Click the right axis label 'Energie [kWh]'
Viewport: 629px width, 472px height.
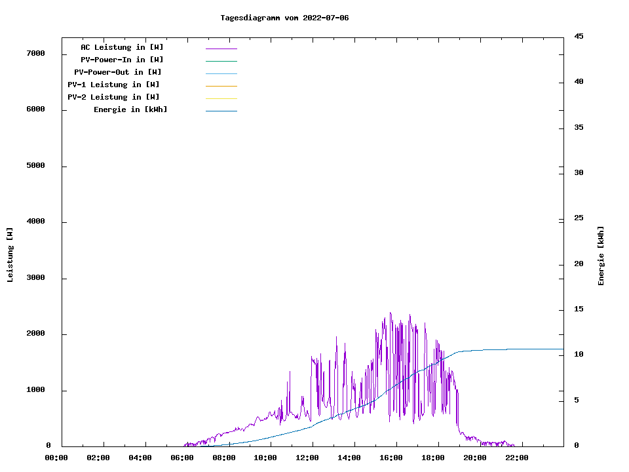(601, 256)
